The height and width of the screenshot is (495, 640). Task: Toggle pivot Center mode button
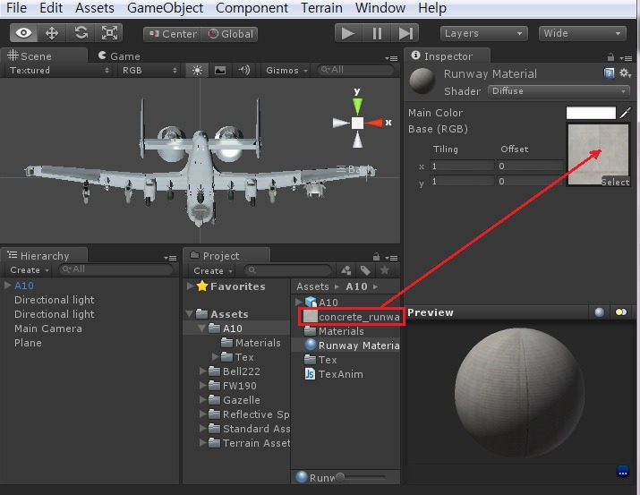172,34
